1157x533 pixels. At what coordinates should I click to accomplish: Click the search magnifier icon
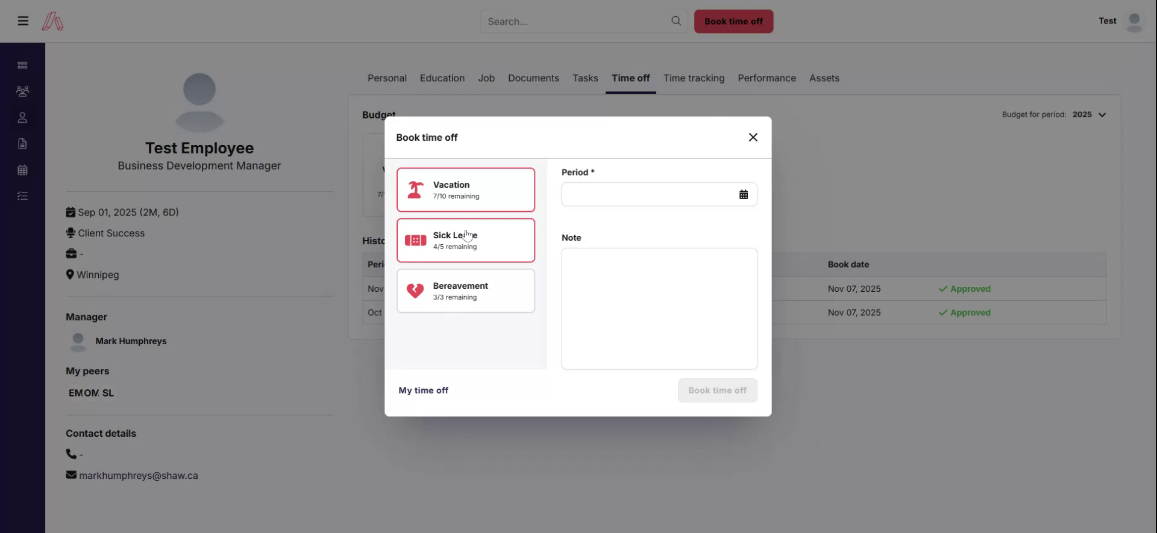coord(676,21)
